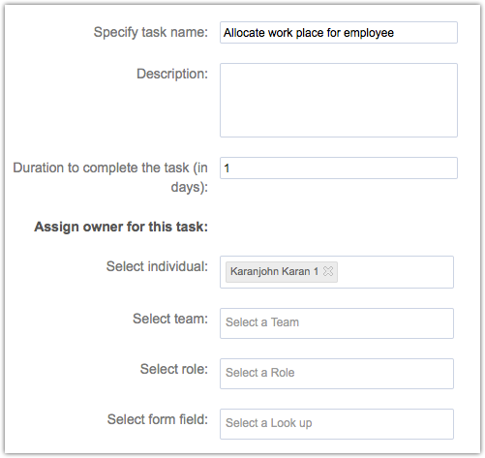Click the Select team label
The image size is (485, 458).
[170, 319]
